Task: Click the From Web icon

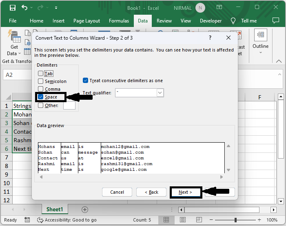Action: [x=28, y=42]
